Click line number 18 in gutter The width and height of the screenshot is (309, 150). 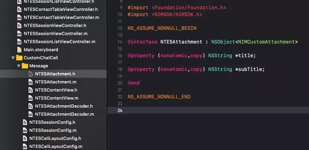(120, 69)
